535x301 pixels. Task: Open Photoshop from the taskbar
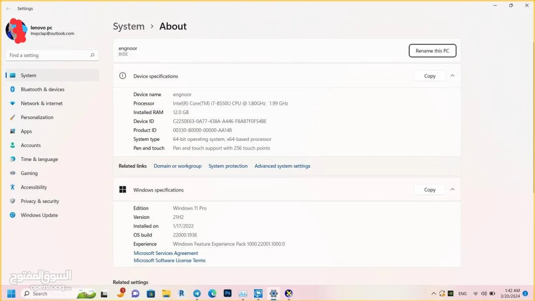pos(227,293)
